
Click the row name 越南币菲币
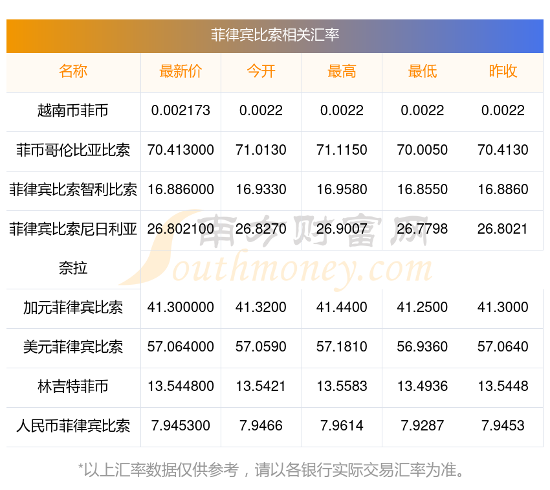click(73, 111)
